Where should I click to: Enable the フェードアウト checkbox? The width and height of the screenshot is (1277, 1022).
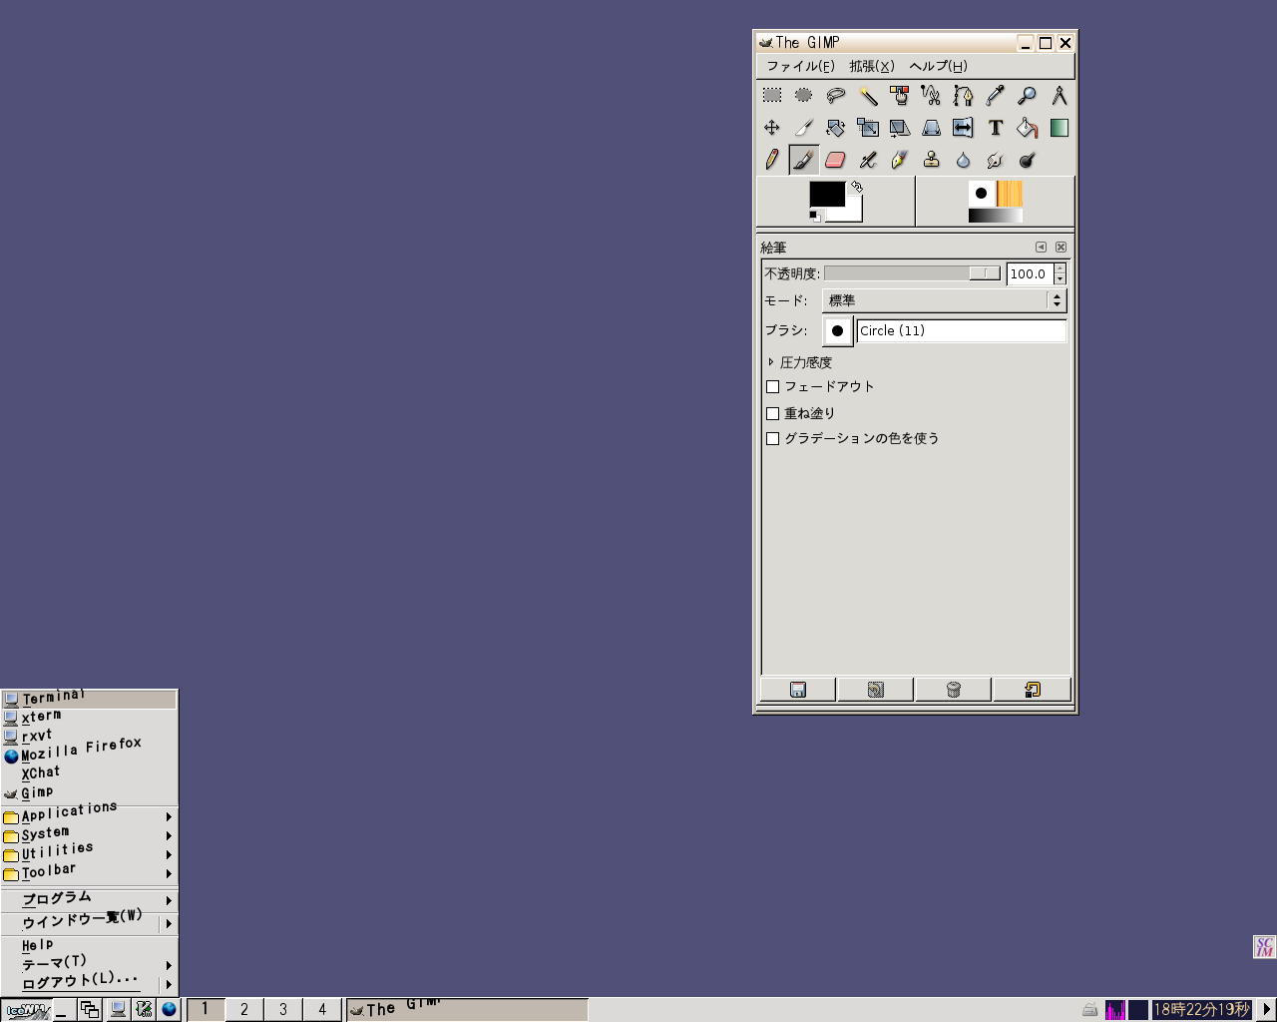click(x=772, y=386)
